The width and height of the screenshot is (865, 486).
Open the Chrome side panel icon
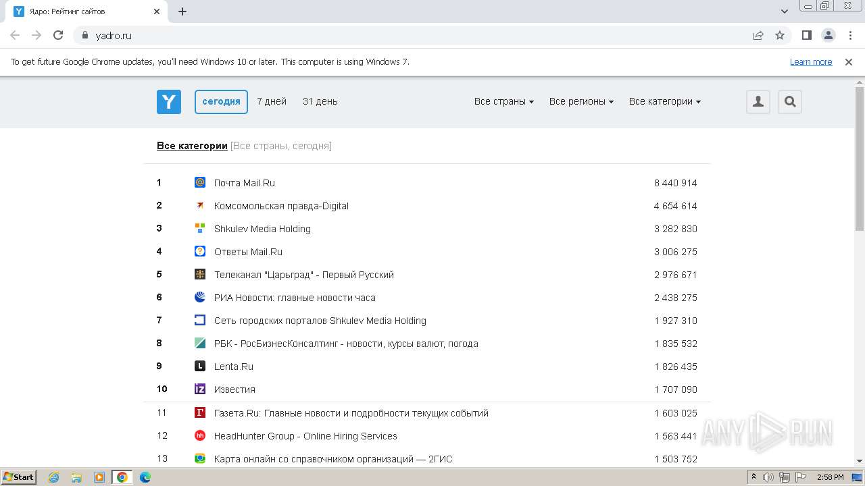(x=806, y=35)
